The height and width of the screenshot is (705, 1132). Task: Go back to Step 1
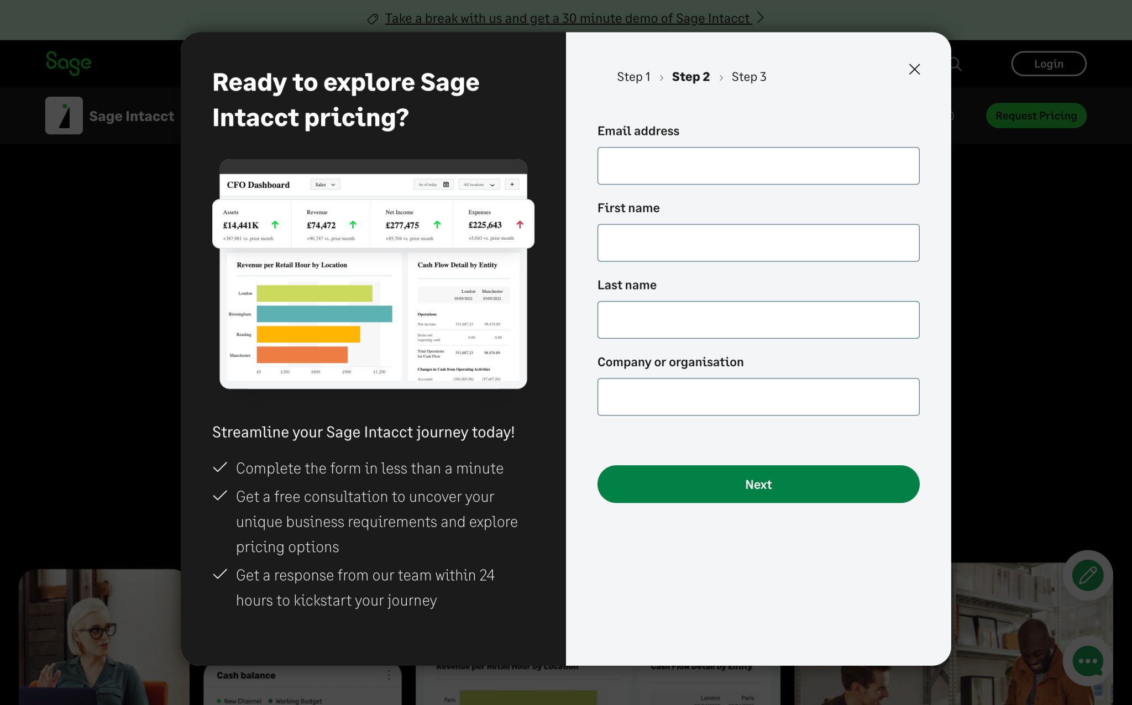pos(633,77)
